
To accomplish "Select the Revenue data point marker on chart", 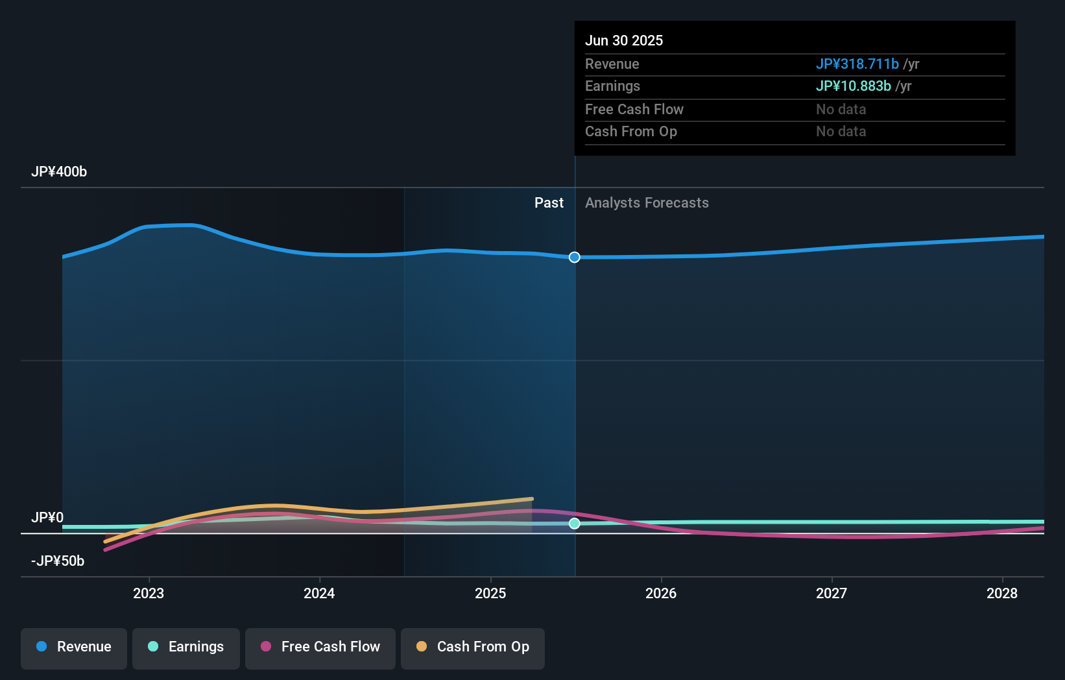I will coord(573,257).
